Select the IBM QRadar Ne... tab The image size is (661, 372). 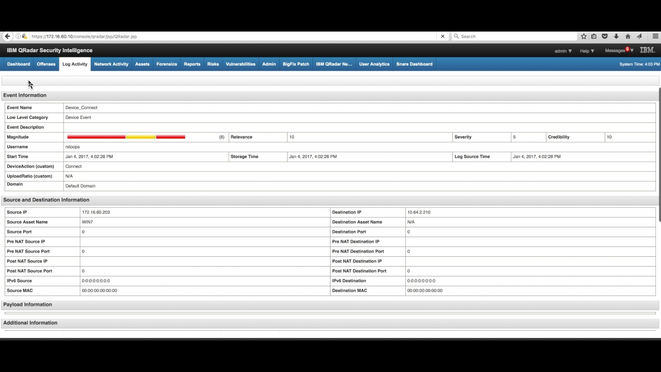click(x=334, y=64)
